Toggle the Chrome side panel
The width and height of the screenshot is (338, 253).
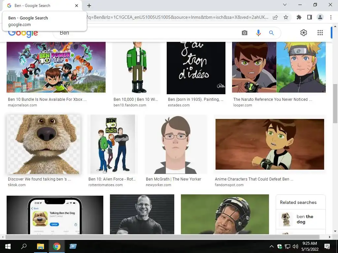[309, 17]
